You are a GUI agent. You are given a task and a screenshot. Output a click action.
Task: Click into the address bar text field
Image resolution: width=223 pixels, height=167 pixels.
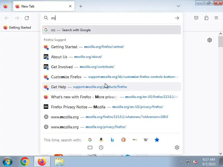(111, 18)
